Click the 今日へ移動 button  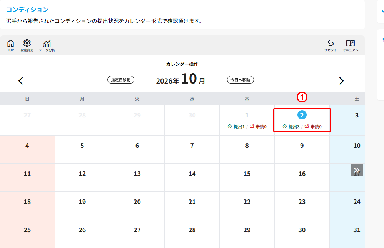tap(240, 80)
